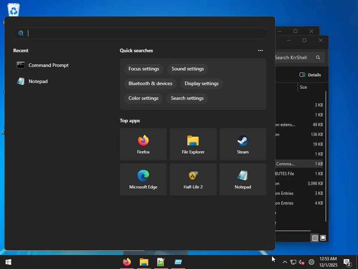Launch Half-Life 2 from Top apps
This screenshot has width=358, height=269.
point(193,179)
